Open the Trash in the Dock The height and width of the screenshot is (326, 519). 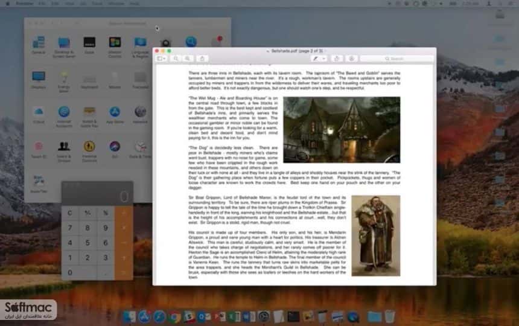(390, 316)
